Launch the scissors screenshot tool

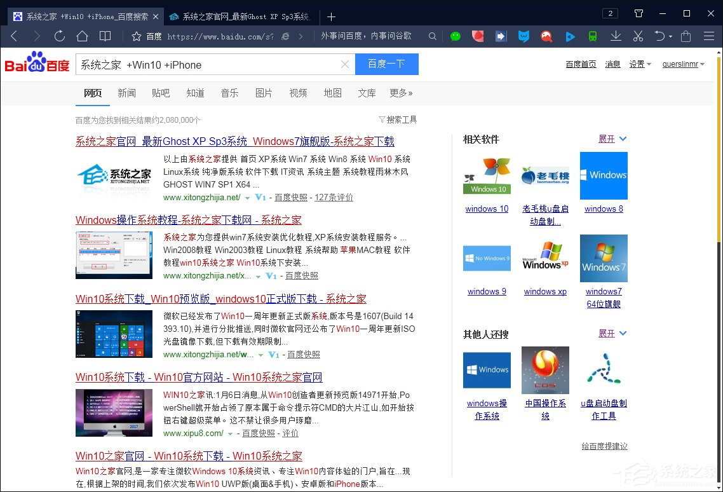(x=637, y=36)
